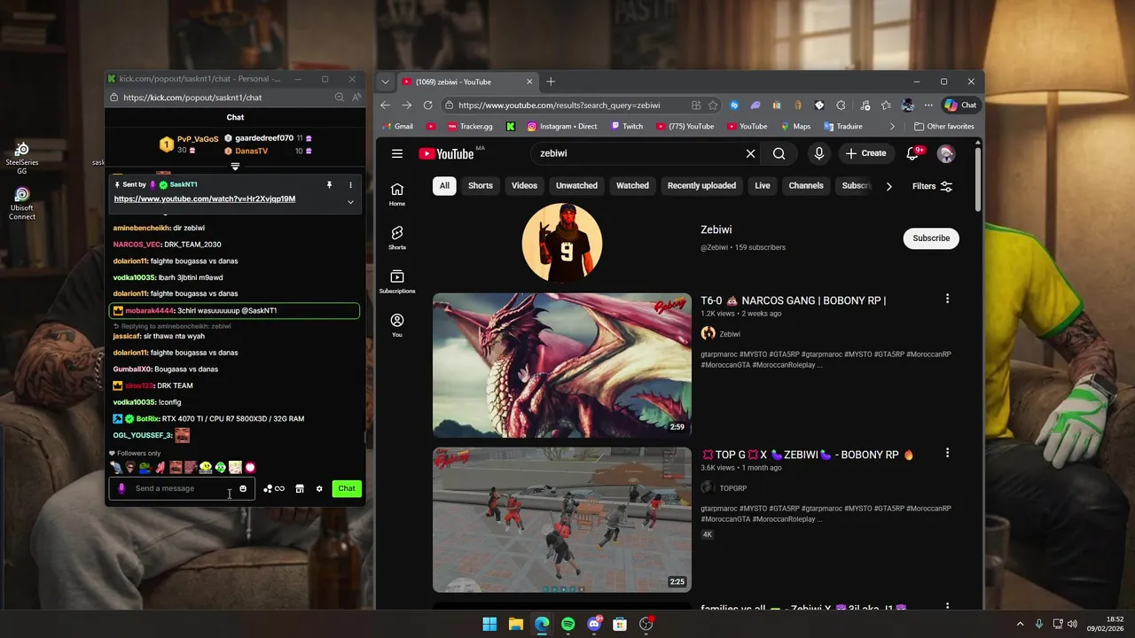Viewport: 1135px width, 638px height.
Task: Open Instagram Direct bookmark
Action: click(562, 127)
